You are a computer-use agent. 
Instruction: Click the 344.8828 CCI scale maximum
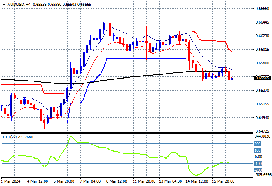(263, 136)
